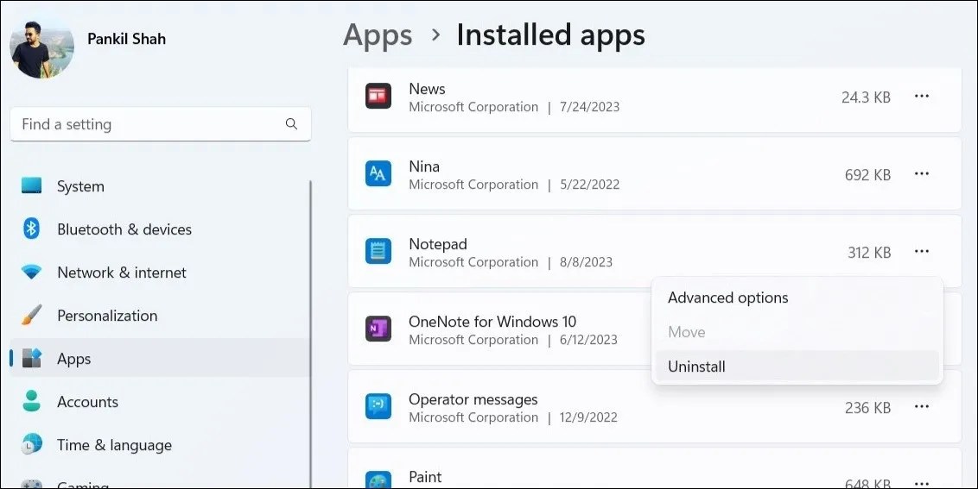Click the 5/22/2022 install date
The width and height of the screenshot is (978, 489).
pos(589,185)
